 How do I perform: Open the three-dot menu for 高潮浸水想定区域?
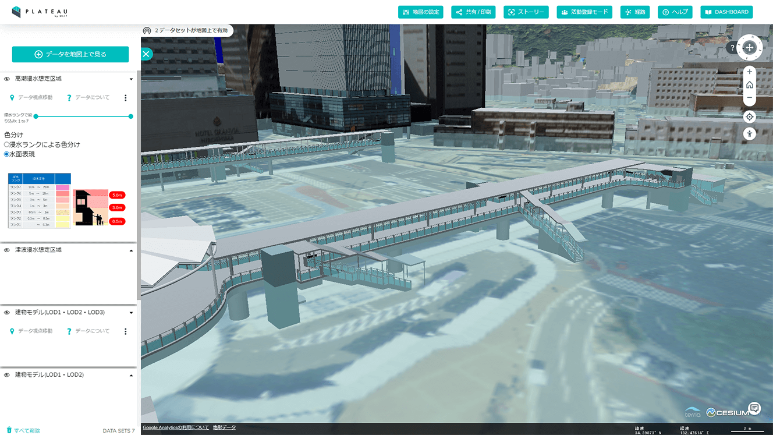tap(125, 98)
